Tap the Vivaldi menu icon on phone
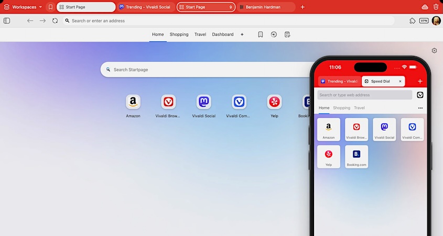The image size is (443, 236). point(420,95)
